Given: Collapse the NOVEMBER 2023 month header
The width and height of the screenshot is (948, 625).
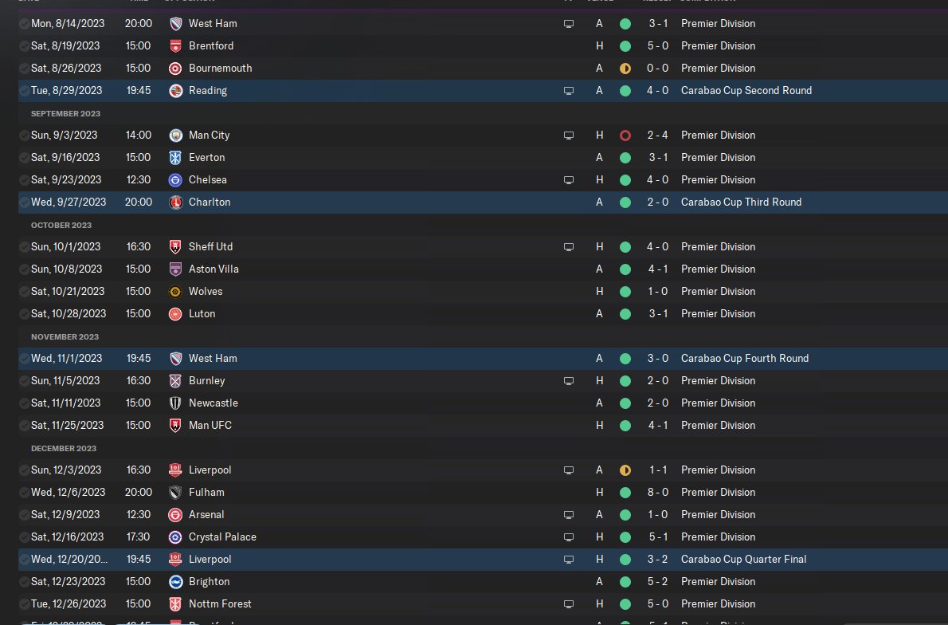Looking at the screenshot, I should (65, 337).
